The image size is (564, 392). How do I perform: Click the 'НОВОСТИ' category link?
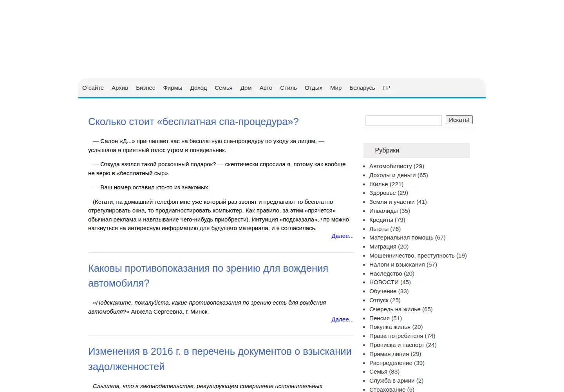[384, 282]
